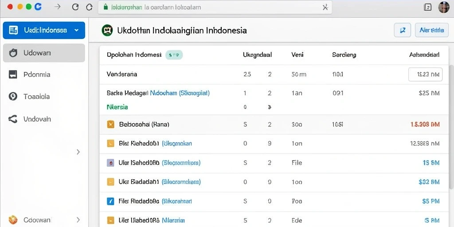Image resolution: width=454 pixels, height=227 pixels.
Task: Click the arrow in Nlersia row
Action: [270, 107]
